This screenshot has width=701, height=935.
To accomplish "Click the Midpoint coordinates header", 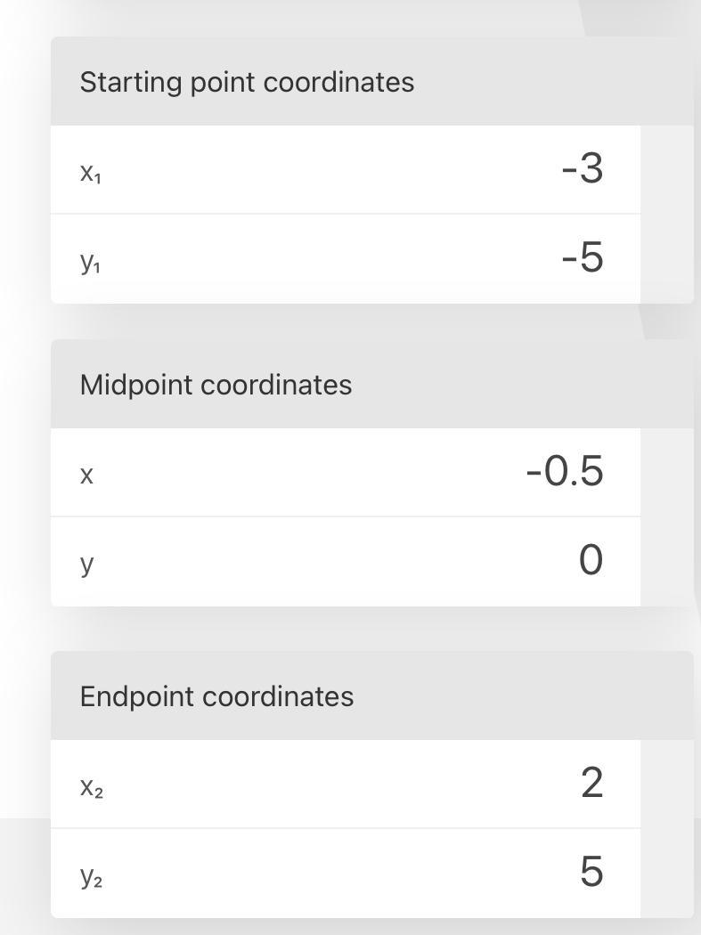I will (x=216, y=385).
